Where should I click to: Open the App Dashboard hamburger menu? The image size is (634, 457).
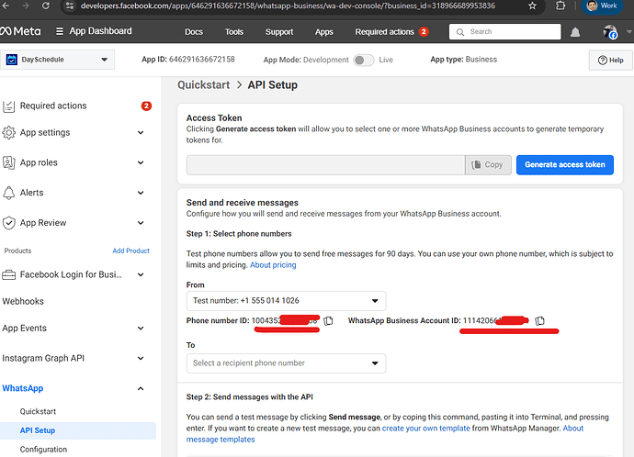(60, 31)
